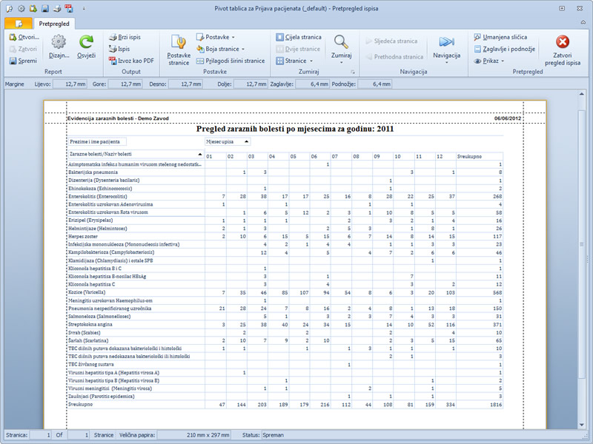The width and height of the screenshot is (593, 444).
Task: Click the Sveukupno total row label
Action: click(x=81, y=404)
